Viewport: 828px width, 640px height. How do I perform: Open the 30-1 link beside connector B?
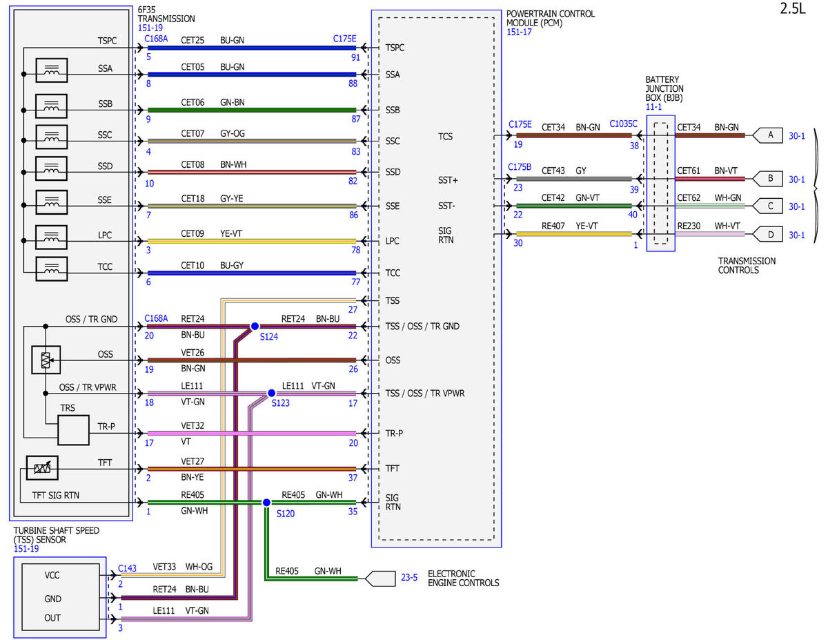[x=797, y=180]
